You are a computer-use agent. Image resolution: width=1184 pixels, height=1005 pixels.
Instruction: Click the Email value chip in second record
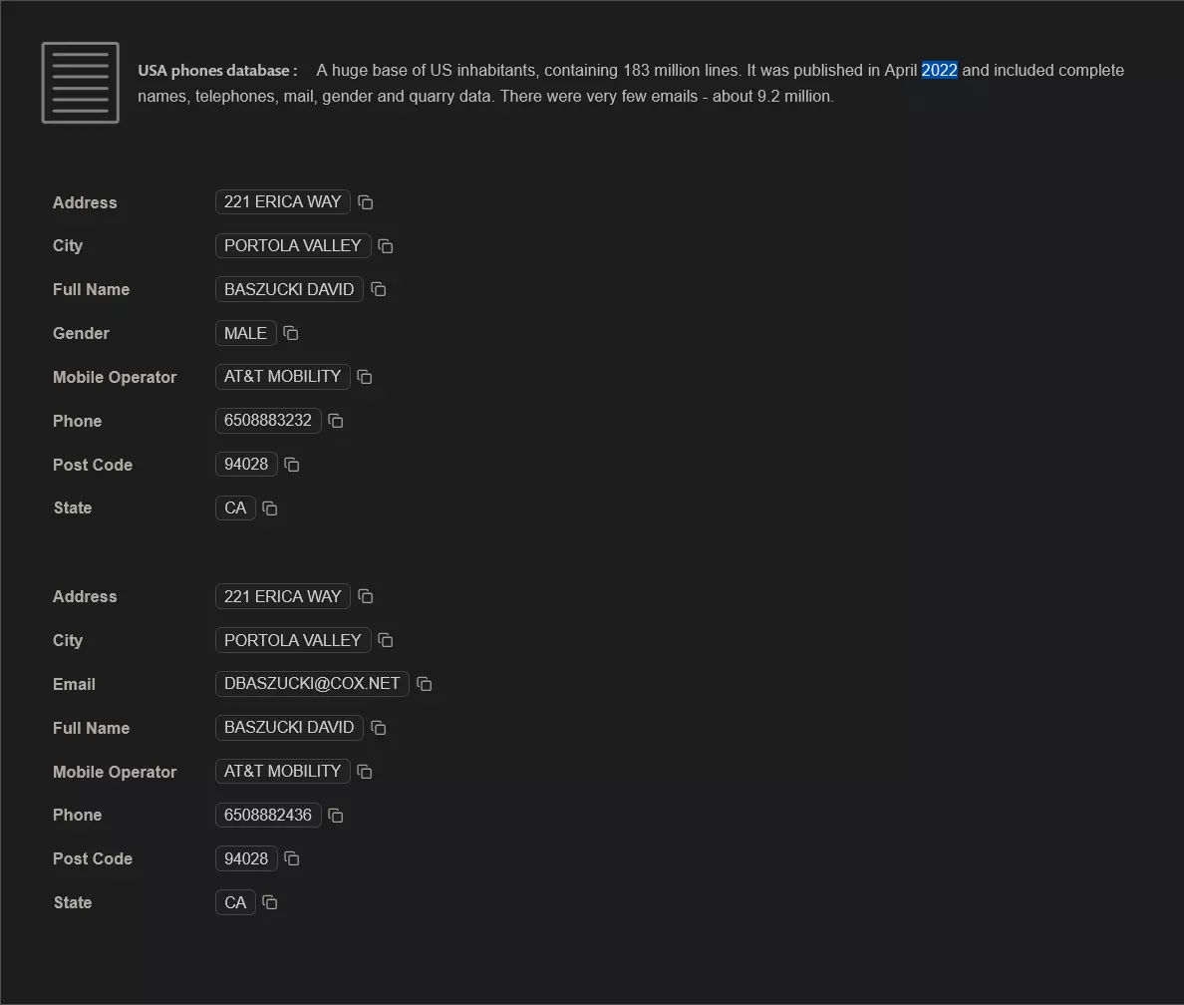tap(312, 684)
